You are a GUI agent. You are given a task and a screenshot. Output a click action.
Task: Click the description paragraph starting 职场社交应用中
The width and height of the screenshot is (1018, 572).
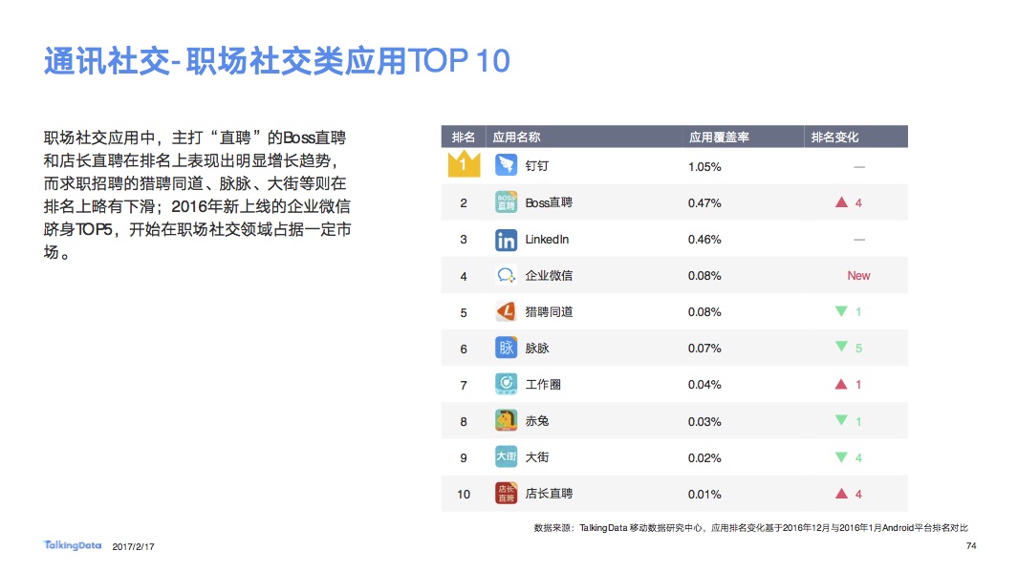197,195
